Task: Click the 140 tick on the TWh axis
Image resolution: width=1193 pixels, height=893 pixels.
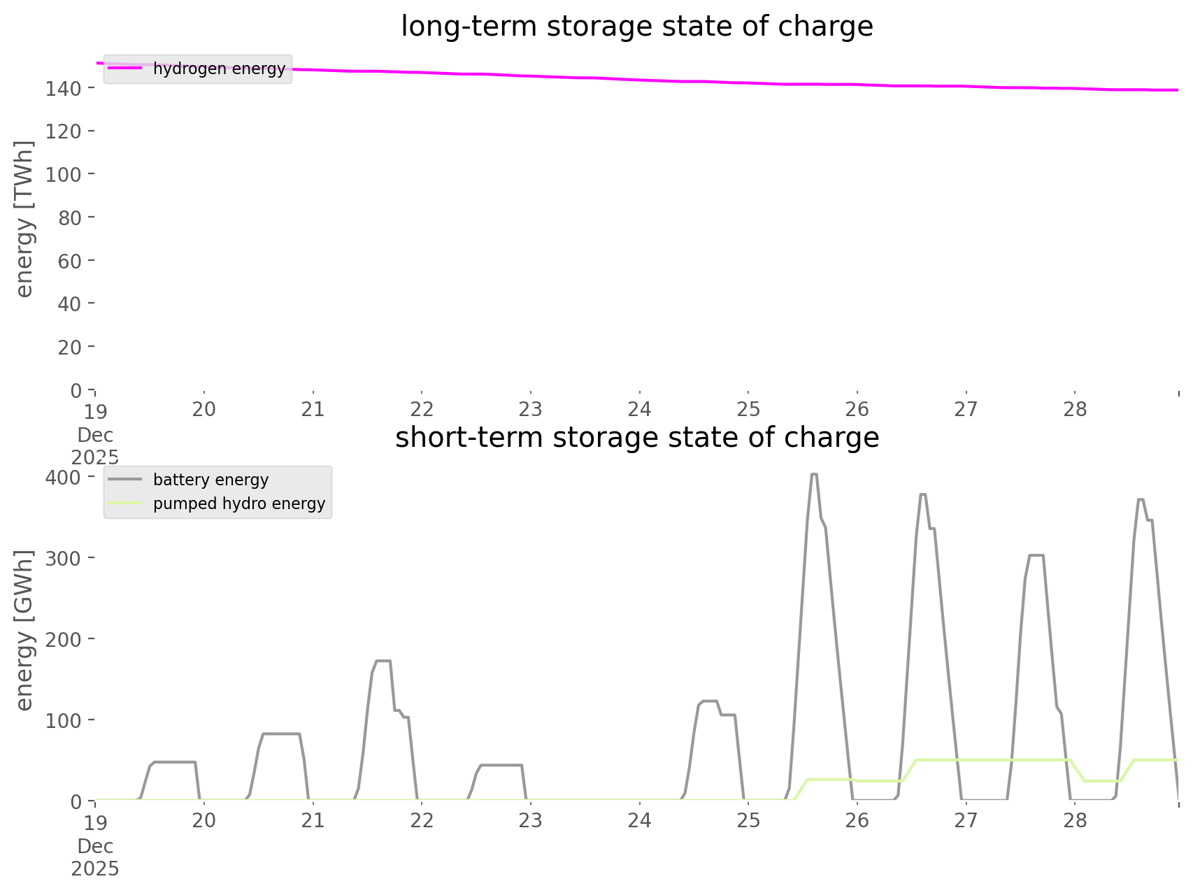Action: (64, 88)
